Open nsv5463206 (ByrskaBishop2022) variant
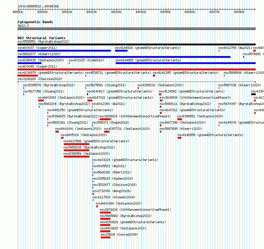 (x=64, y=104)
